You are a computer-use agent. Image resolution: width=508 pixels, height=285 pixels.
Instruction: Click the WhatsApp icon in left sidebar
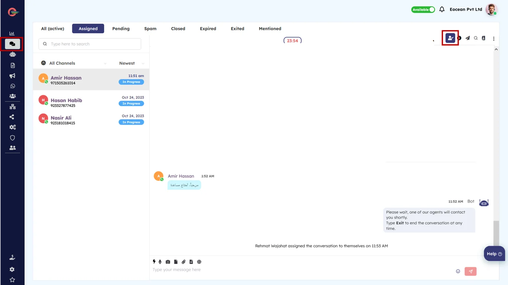pyautogui.click(x=13, y=86)
